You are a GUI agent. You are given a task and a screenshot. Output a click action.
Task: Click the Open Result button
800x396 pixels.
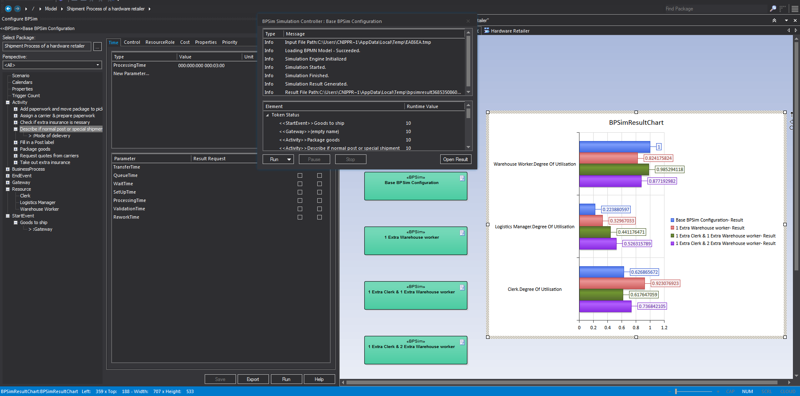(455, 159)
